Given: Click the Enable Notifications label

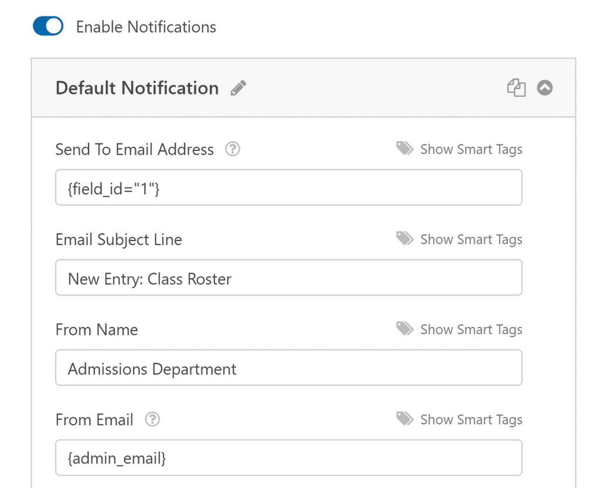Looking at the screenshot, I should click(146, 27).
